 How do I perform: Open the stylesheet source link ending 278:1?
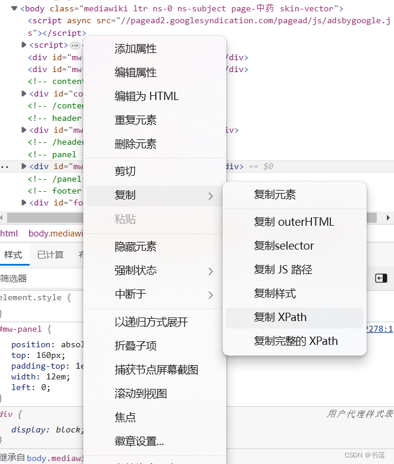pos(380,329)
